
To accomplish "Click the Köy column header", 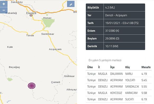I will tap(128, 67).
